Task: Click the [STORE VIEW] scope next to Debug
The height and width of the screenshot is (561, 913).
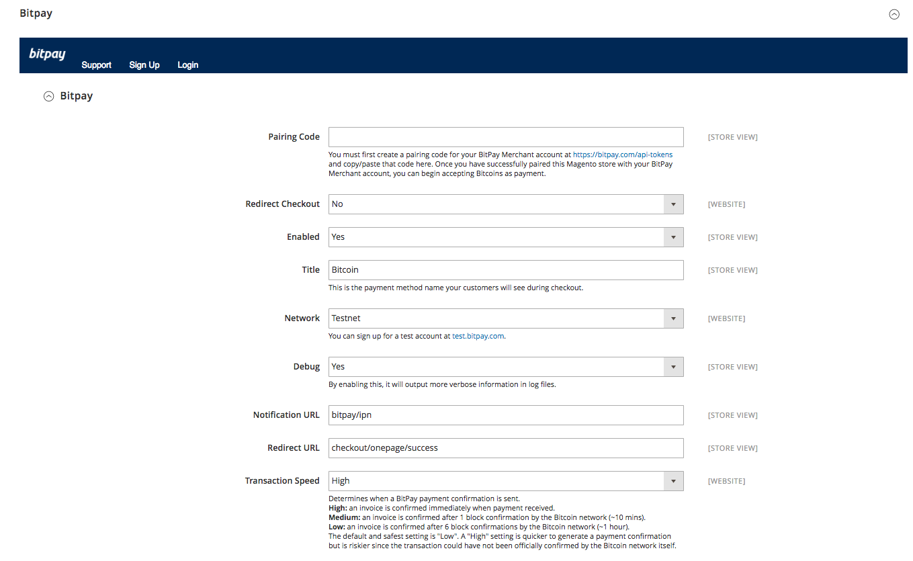Action: 732,367
